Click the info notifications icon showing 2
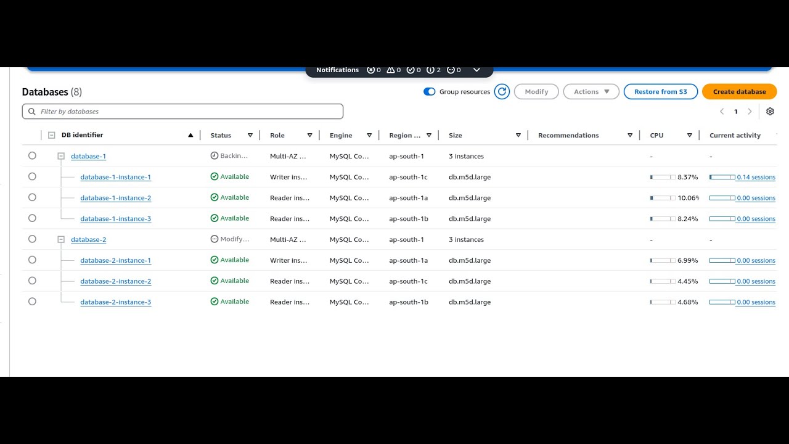The height and width of the screenshot is (444, 789). (430, 70)
